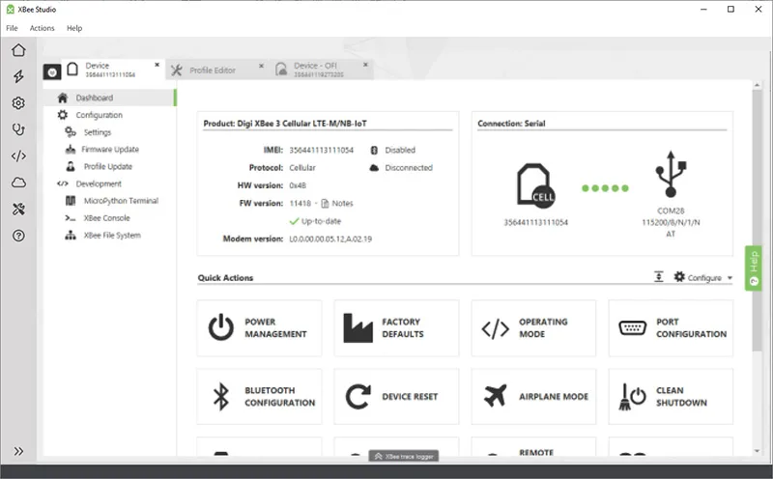Open XBee File System
This screenshot has height=479, width=773.
pos(112,235)
